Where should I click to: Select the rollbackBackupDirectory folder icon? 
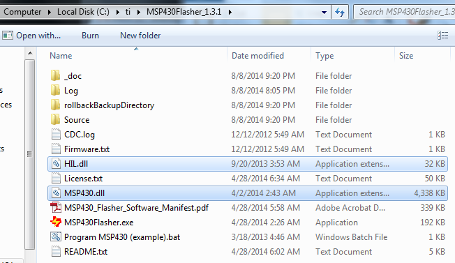(x=55, y=105)
